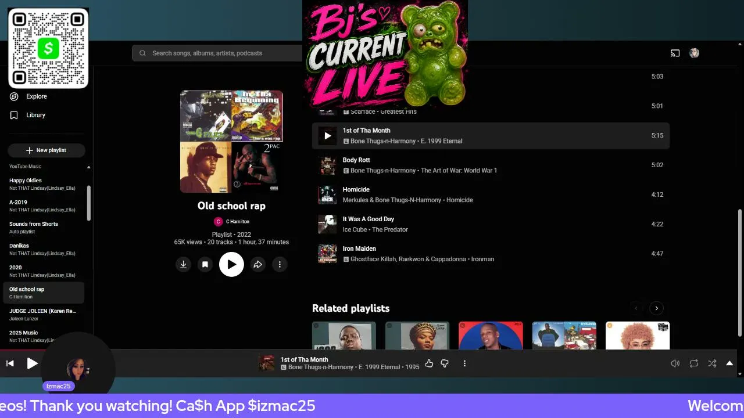Click the Body Rott song title
The height and width of the screenshot is (418, 744).
[356, 160]
